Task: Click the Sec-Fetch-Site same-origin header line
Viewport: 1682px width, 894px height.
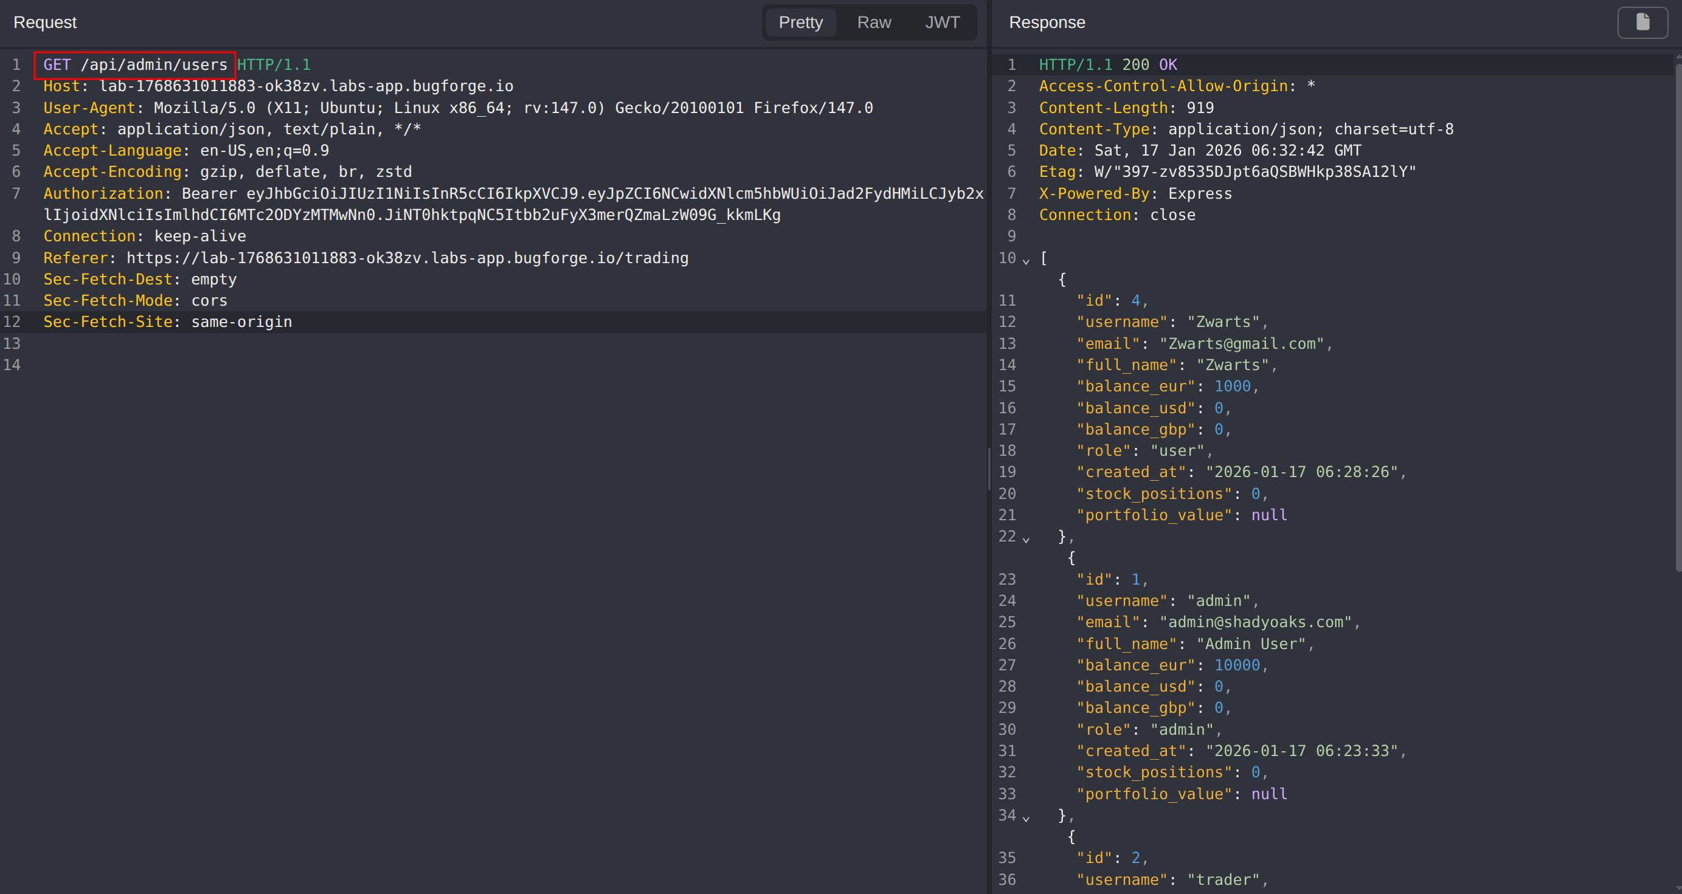Action: pyautogui.click(x=167, y=321)
